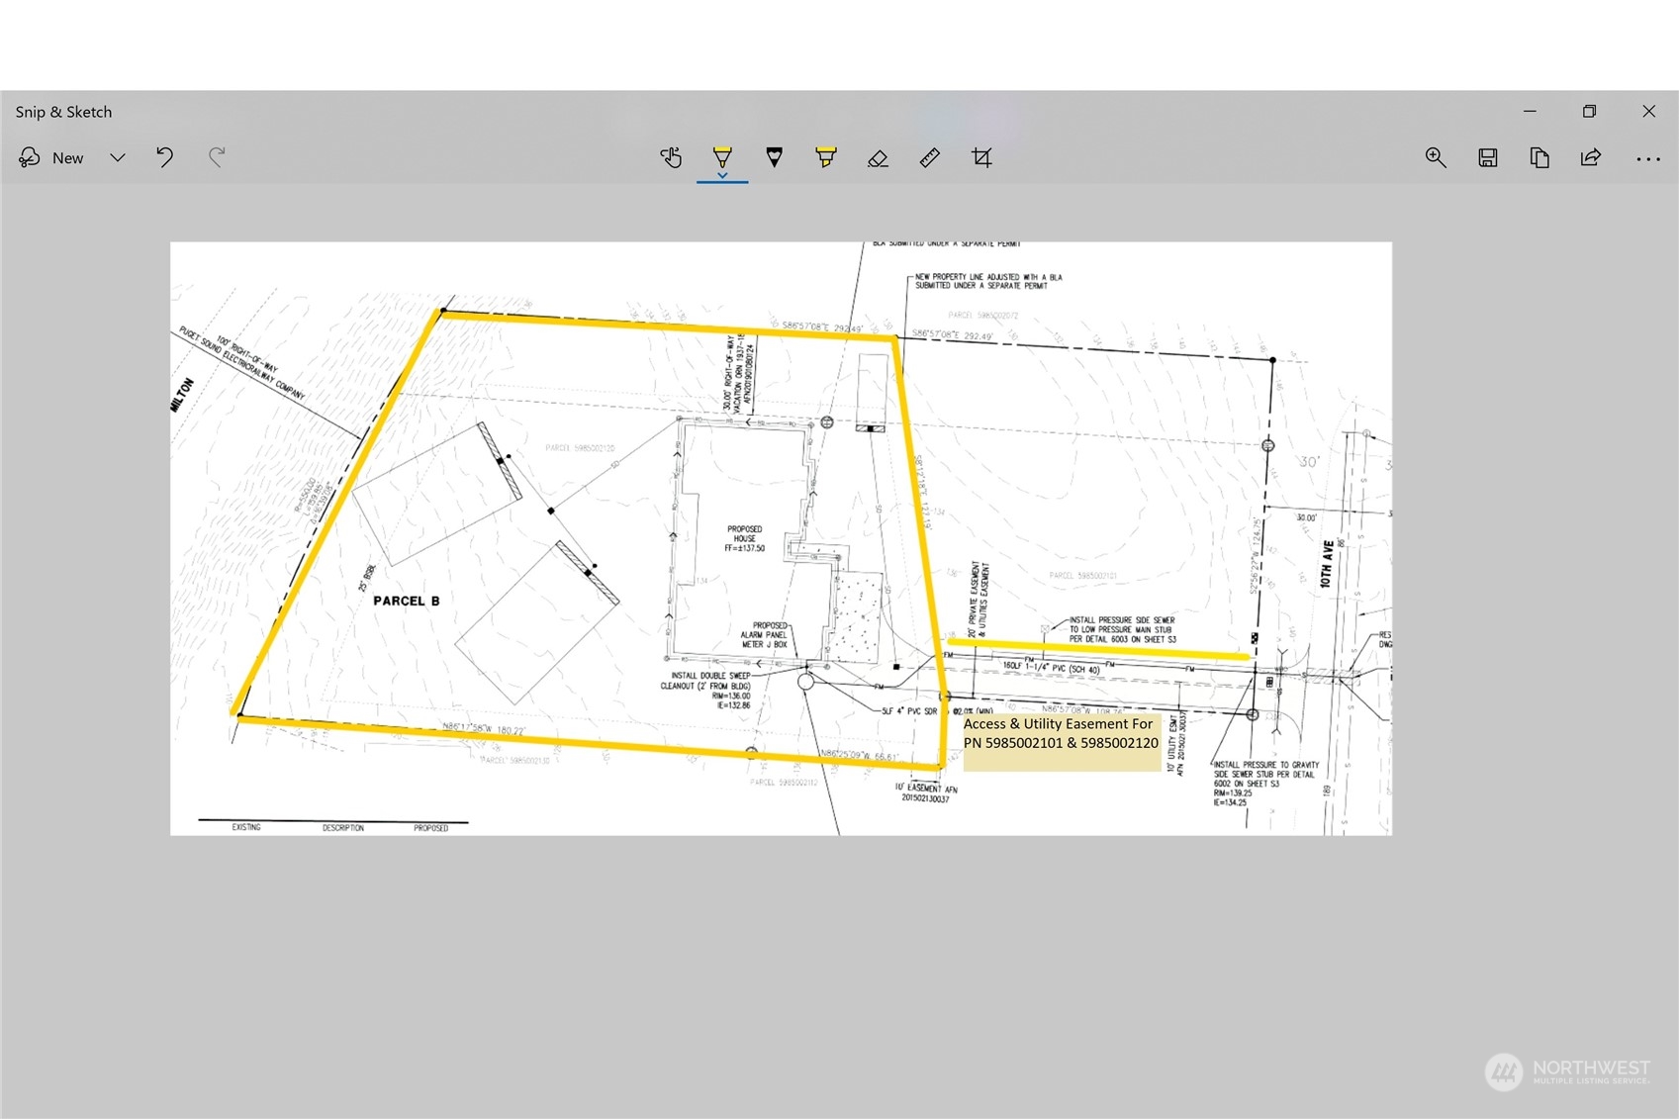Select the Pencil tool
The width and height of the screenshot is (1679, 1119).
click(x=775, y=157)
